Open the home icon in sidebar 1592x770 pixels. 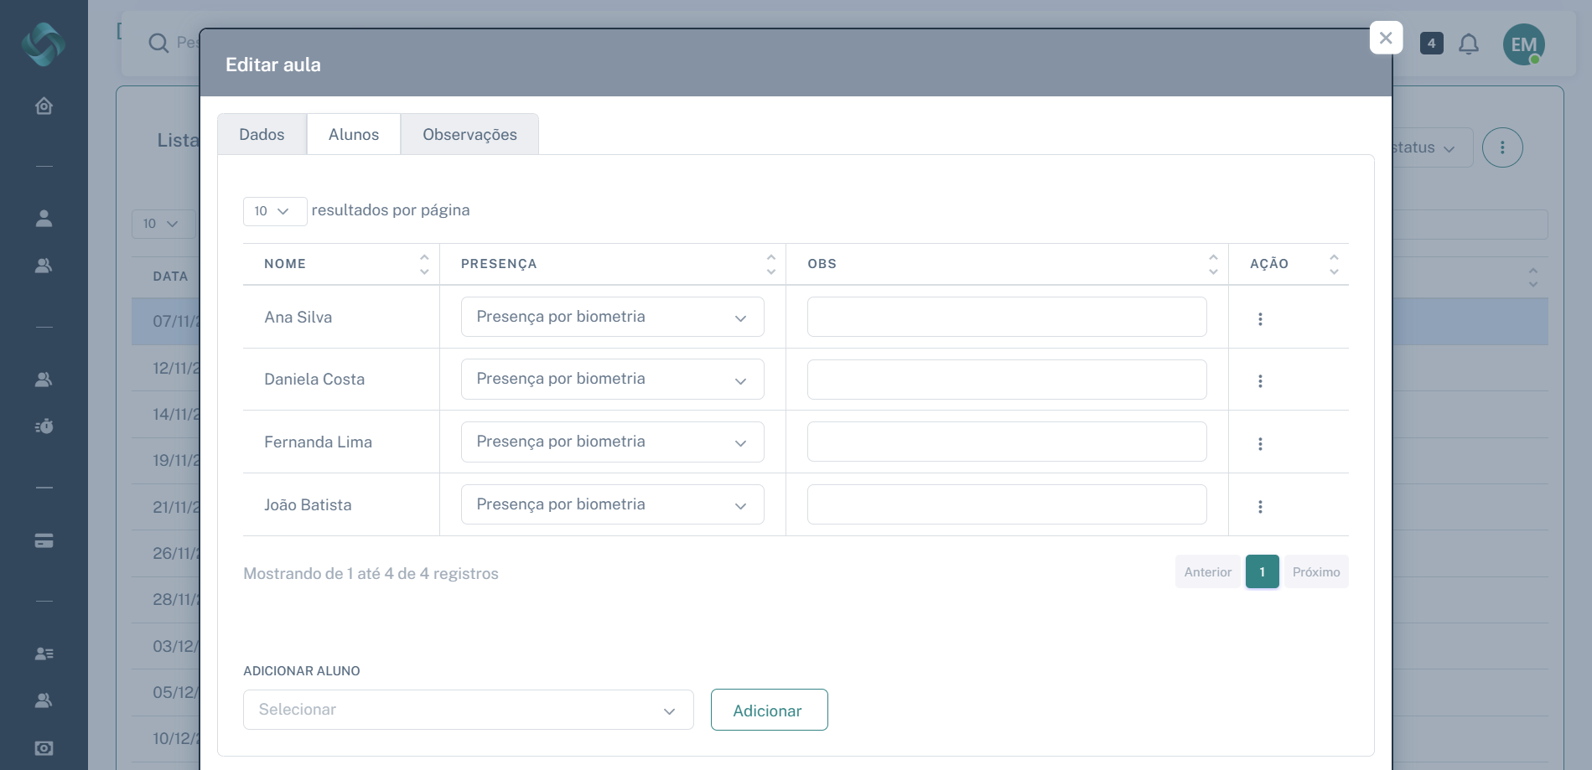click(44, 106)
